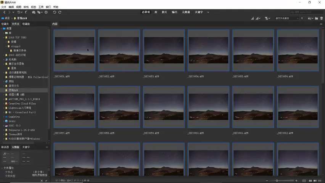Click the open recent file icon
Screen dimensions: 325x183
coord(310,18)
